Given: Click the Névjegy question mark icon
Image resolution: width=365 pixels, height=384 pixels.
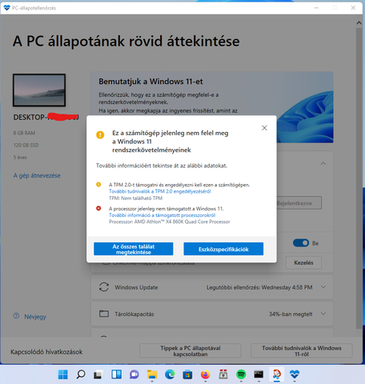Looking at the screenshot, I should 16,316.
